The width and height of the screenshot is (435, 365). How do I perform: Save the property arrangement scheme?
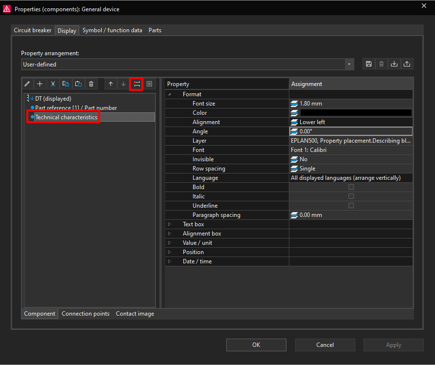369,64
